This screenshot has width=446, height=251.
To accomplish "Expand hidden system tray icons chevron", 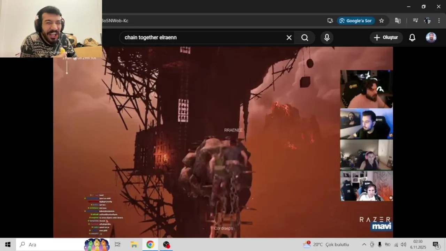I will (364, 244).
